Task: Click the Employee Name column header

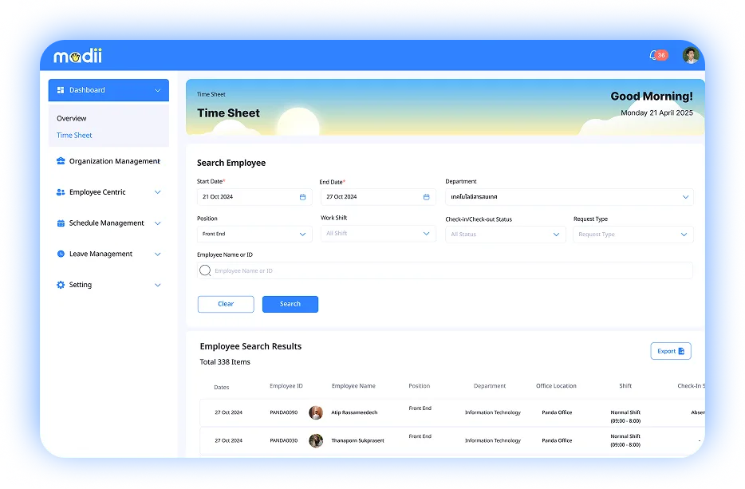Action: pos(353,386)
